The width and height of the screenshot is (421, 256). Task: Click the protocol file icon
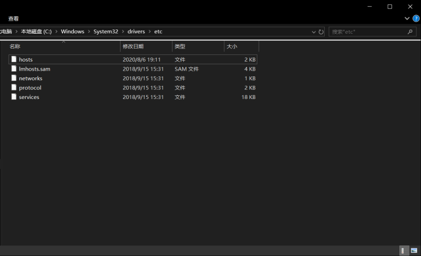(x=14, y=88)
